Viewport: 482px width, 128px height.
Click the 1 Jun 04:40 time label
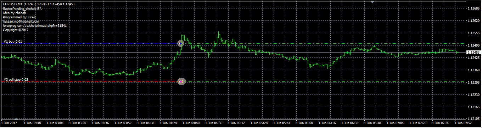tap(191, 123)
